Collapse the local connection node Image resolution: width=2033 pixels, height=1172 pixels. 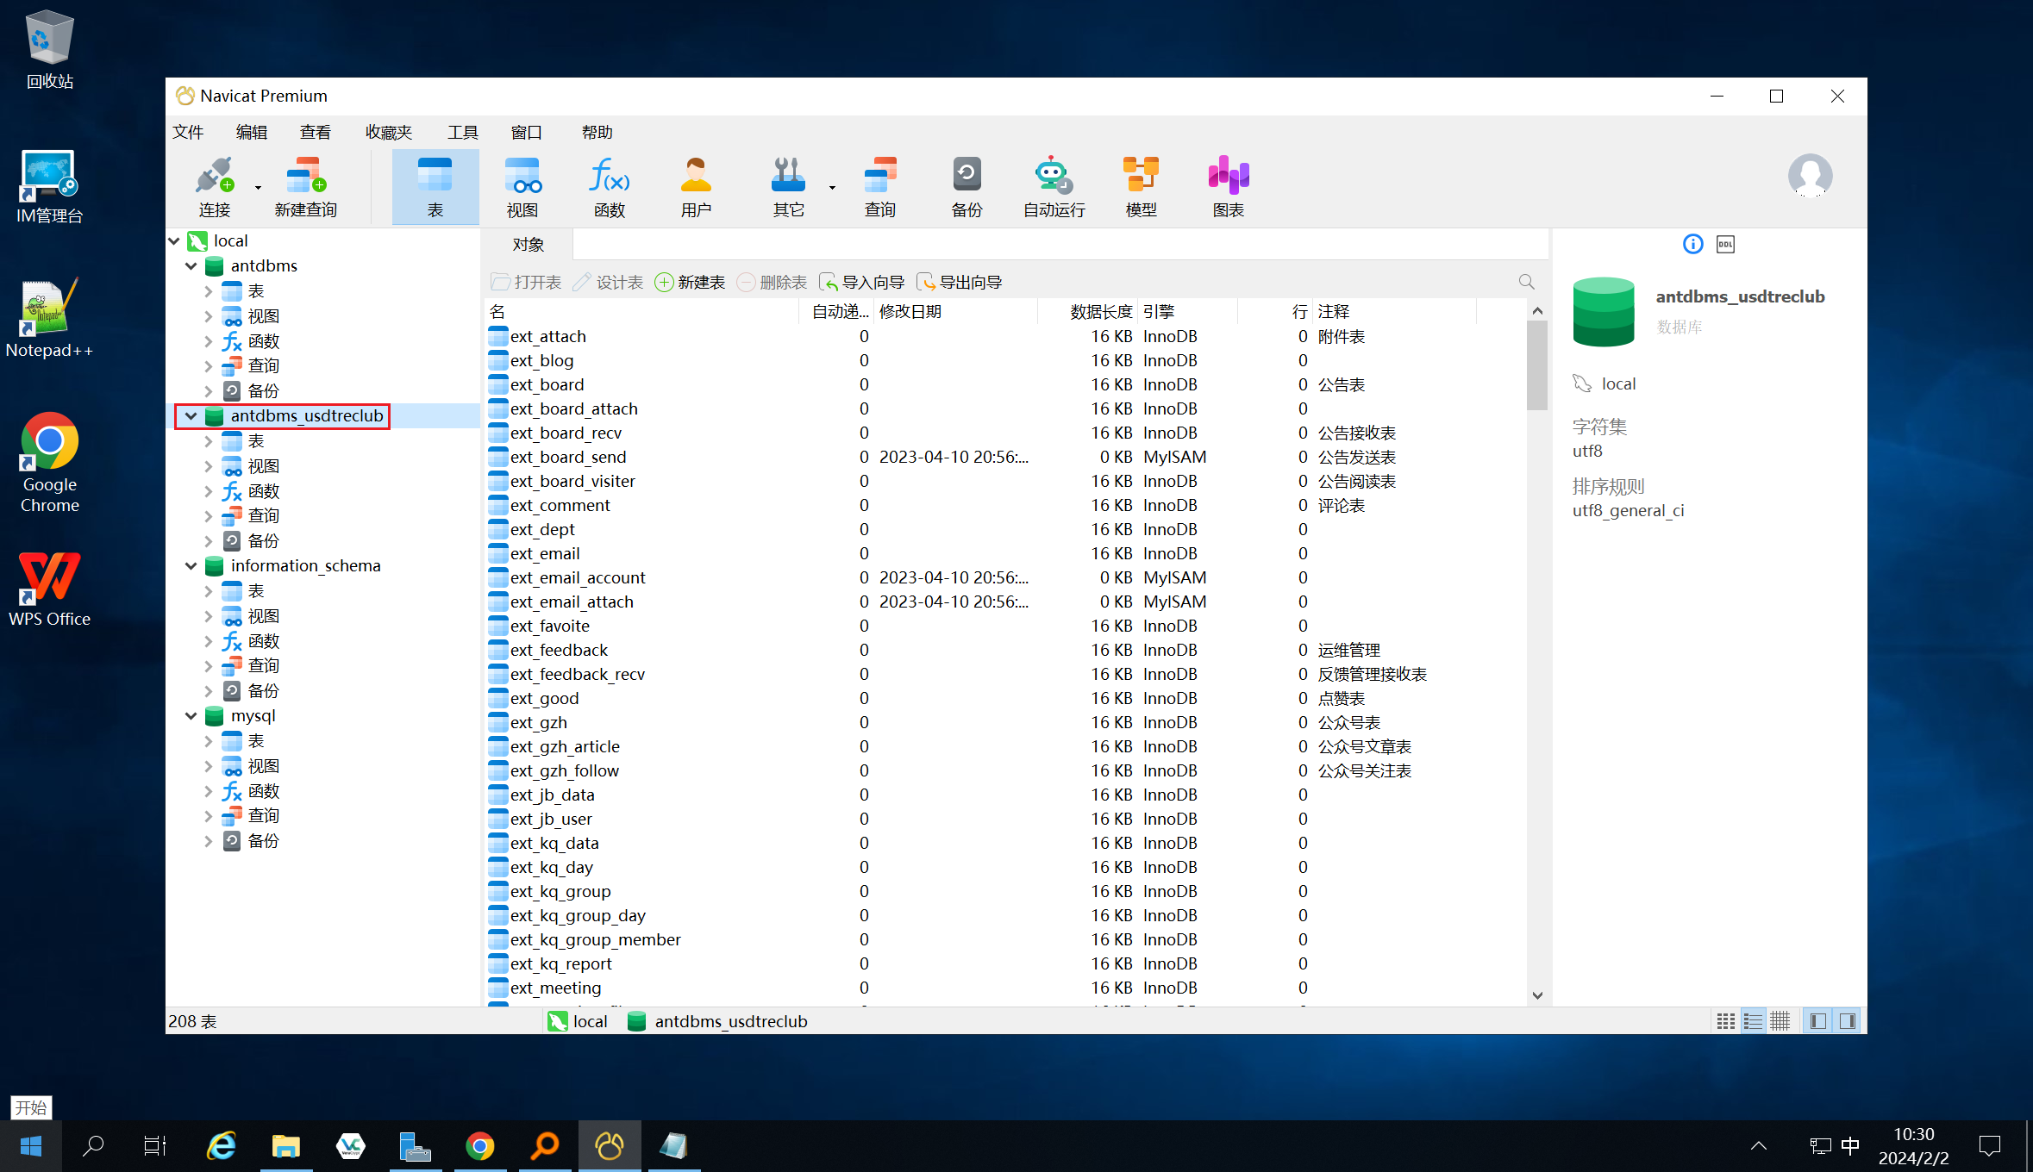click(175, 241)
